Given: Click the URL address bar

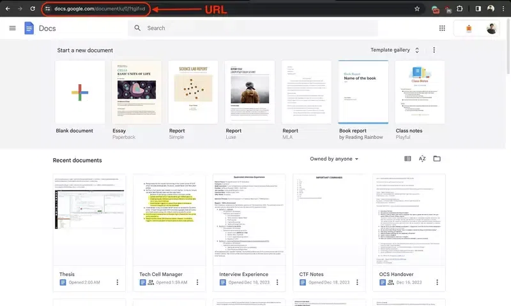Looking at the screenshot, I should 100,9.
